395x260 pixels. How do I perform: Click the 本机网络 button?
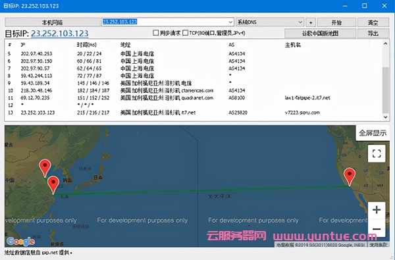[53, 22]
